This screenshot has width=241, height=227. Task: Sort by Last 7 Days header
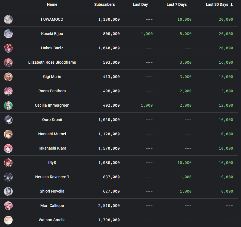point(176,5)
